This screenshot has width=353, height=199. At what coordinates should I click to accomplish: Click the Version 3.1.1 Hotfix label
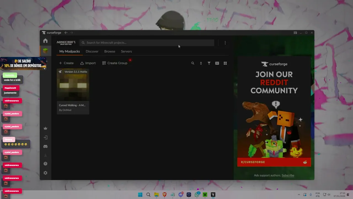(x=76, y=72)
